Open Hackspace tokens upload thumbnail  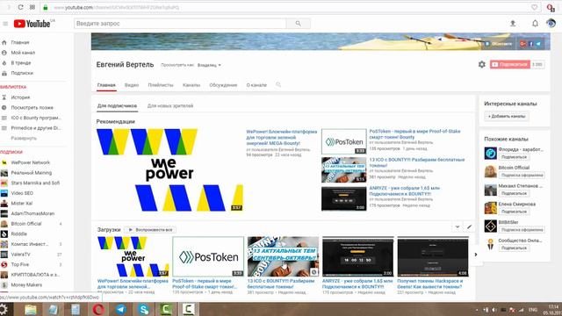(433, 256)
